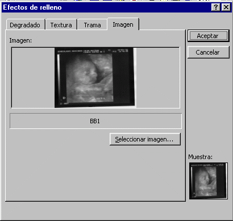
Task: Click the question mark help icon
Action: coord(216,7)
